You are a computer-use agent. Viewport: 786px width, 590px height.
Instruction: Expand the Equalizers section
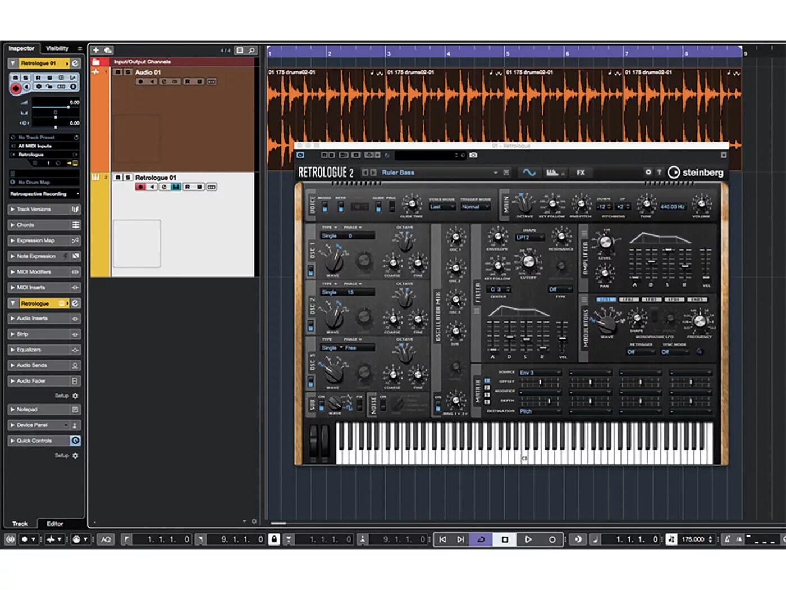pyautogui.click(x=44, y=350)
